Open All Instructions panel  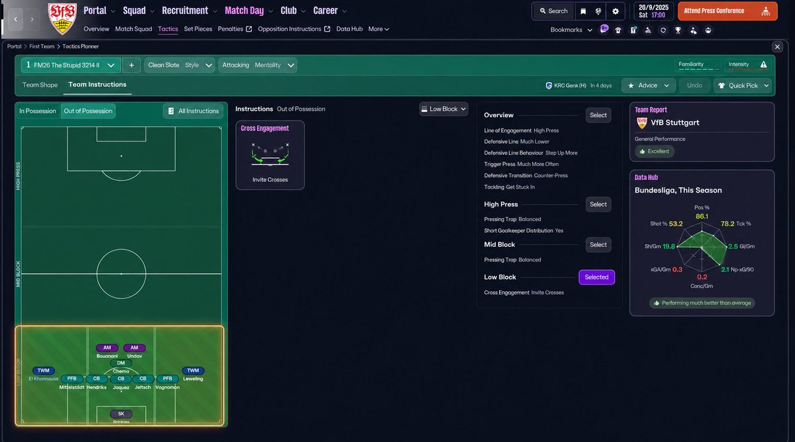pos(193,111)
